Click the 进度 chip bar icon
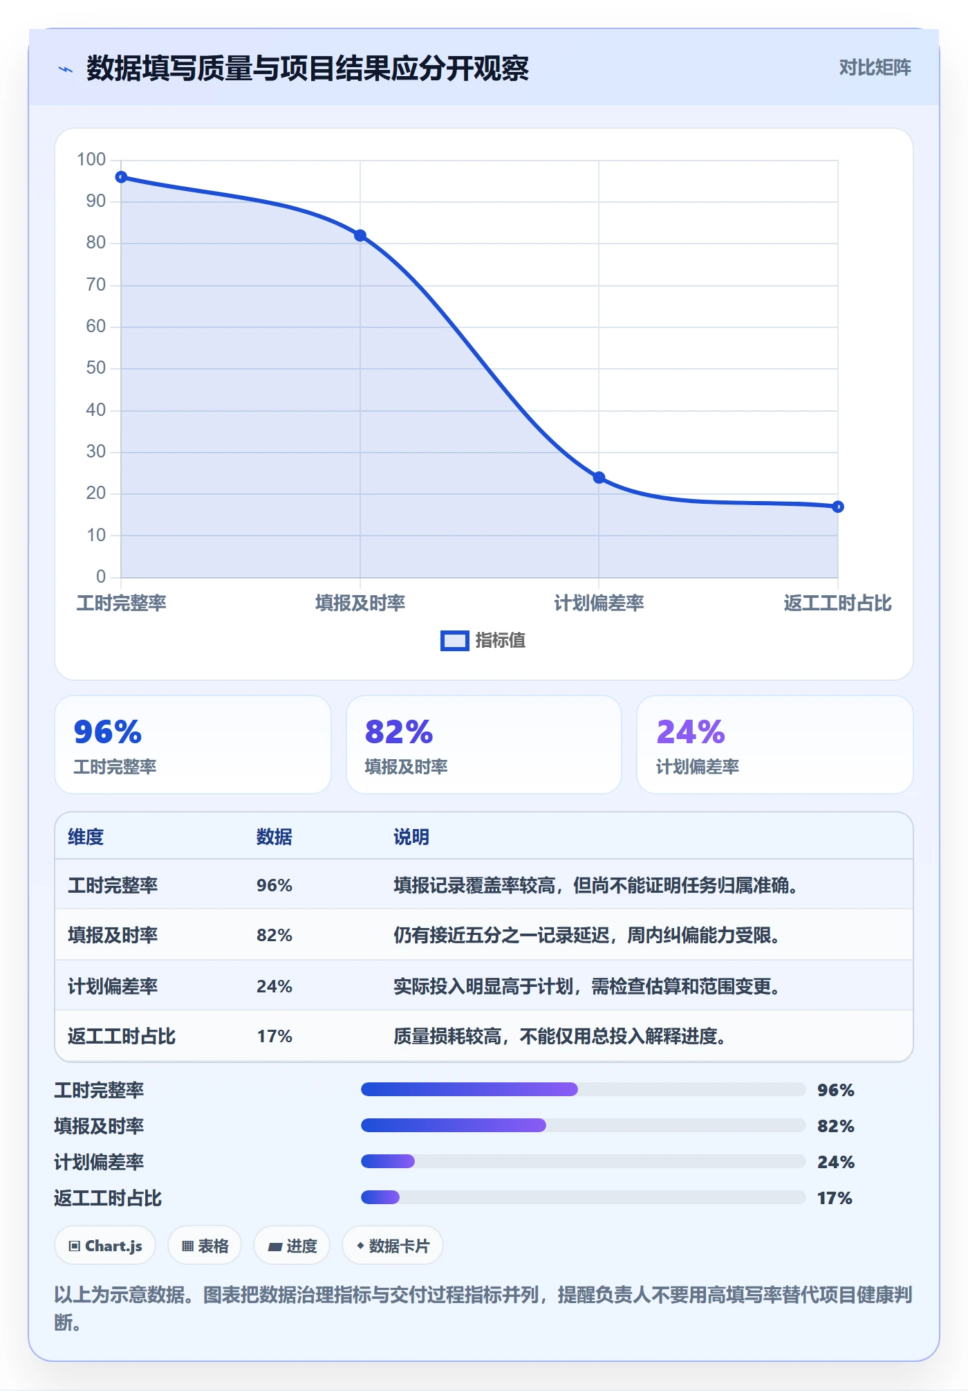968x1391 pixels. [275, 1247]
